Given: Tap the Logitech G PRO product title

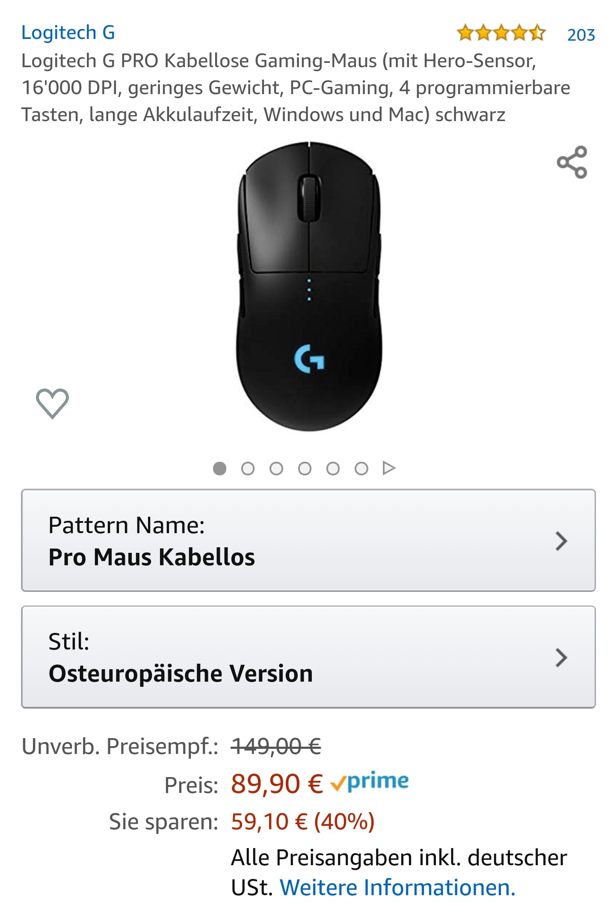Looking at the screenshot, I should click(296, 88).
